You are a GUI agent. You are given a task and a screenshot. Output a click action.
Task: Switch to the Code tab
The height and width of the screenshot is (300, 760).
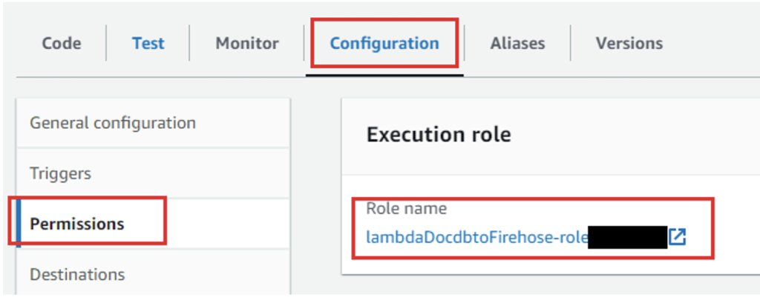point(61,44)
